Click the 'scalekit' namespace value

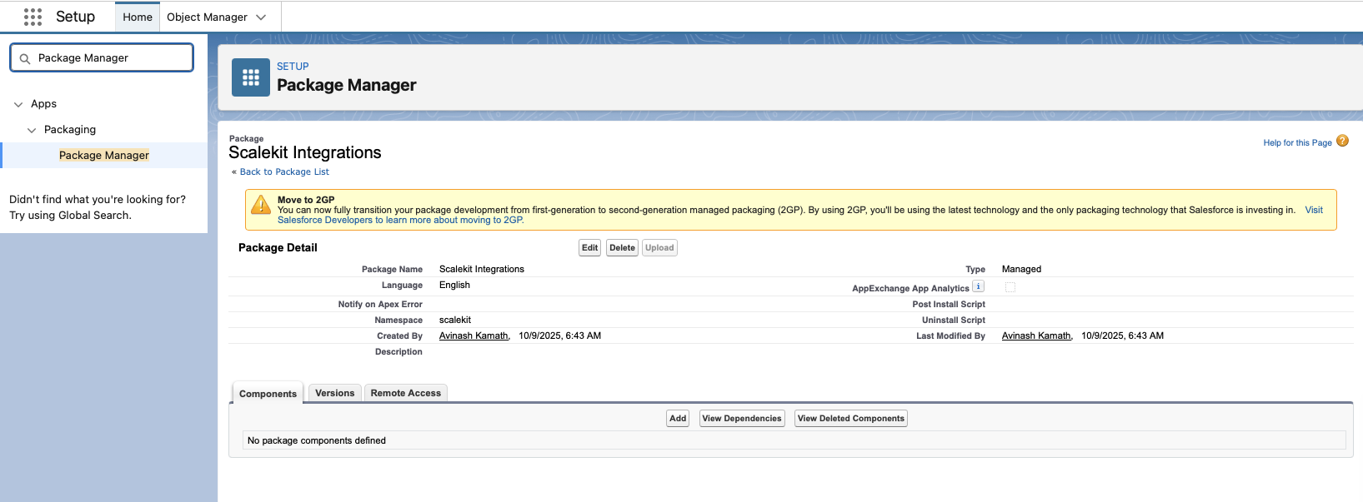[455, 320]
